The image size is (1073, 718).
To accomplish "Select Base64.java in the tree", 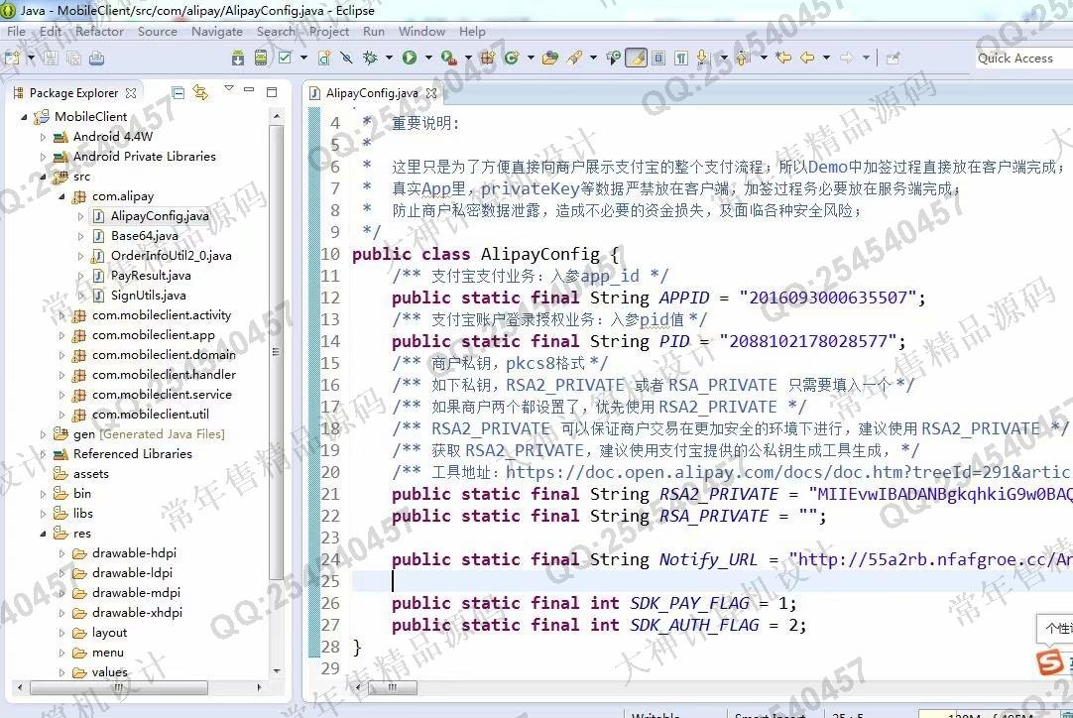I will [145, 235].
